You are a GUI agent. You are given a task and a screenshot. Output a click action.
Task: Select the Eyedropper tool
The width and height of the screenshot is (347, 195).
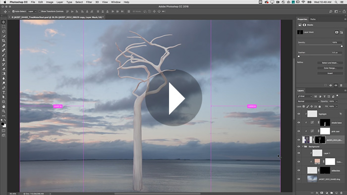click(x=3, y=46)
